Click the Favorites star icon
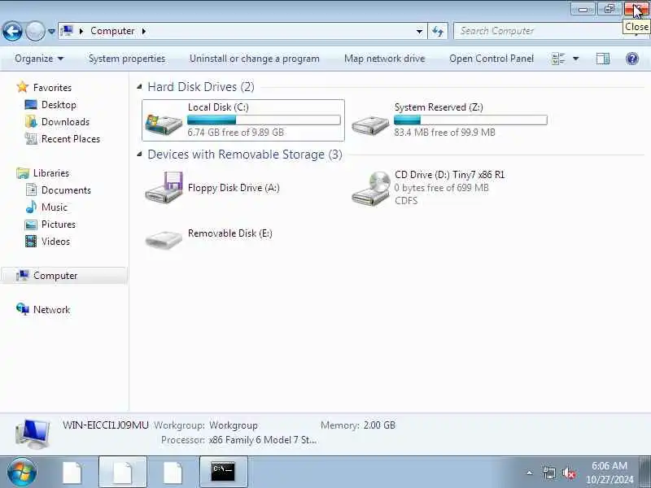This screenshot has height=488, width=651. pyautogui.click(x=23, y=87)
